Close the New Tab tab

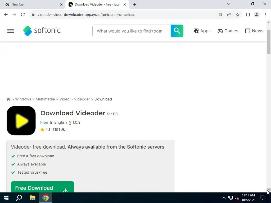coord(61,5)
